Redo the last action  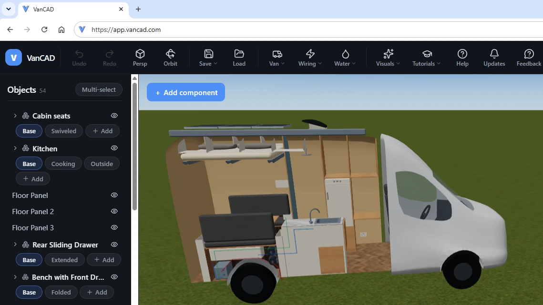110,58
